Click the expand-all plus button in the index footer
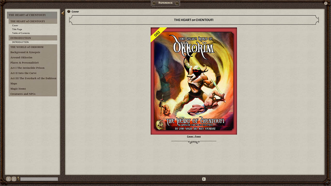 click(9, 179)
